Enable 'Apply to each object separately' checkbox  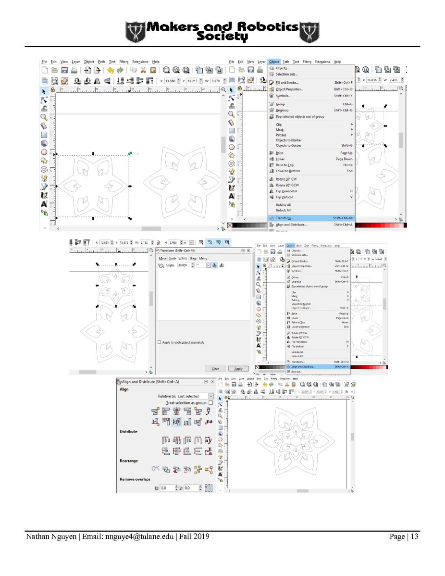(x=160, y=342)
